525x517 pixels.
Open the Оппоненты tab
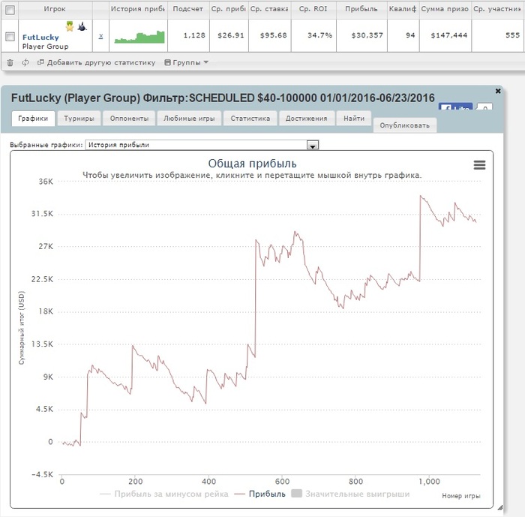(x=129, y=119)
